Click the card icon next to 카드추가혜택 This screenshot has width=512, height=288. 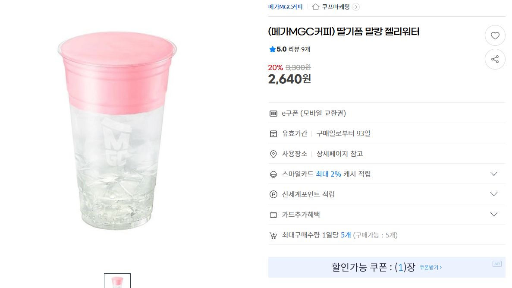coord(273,214)
